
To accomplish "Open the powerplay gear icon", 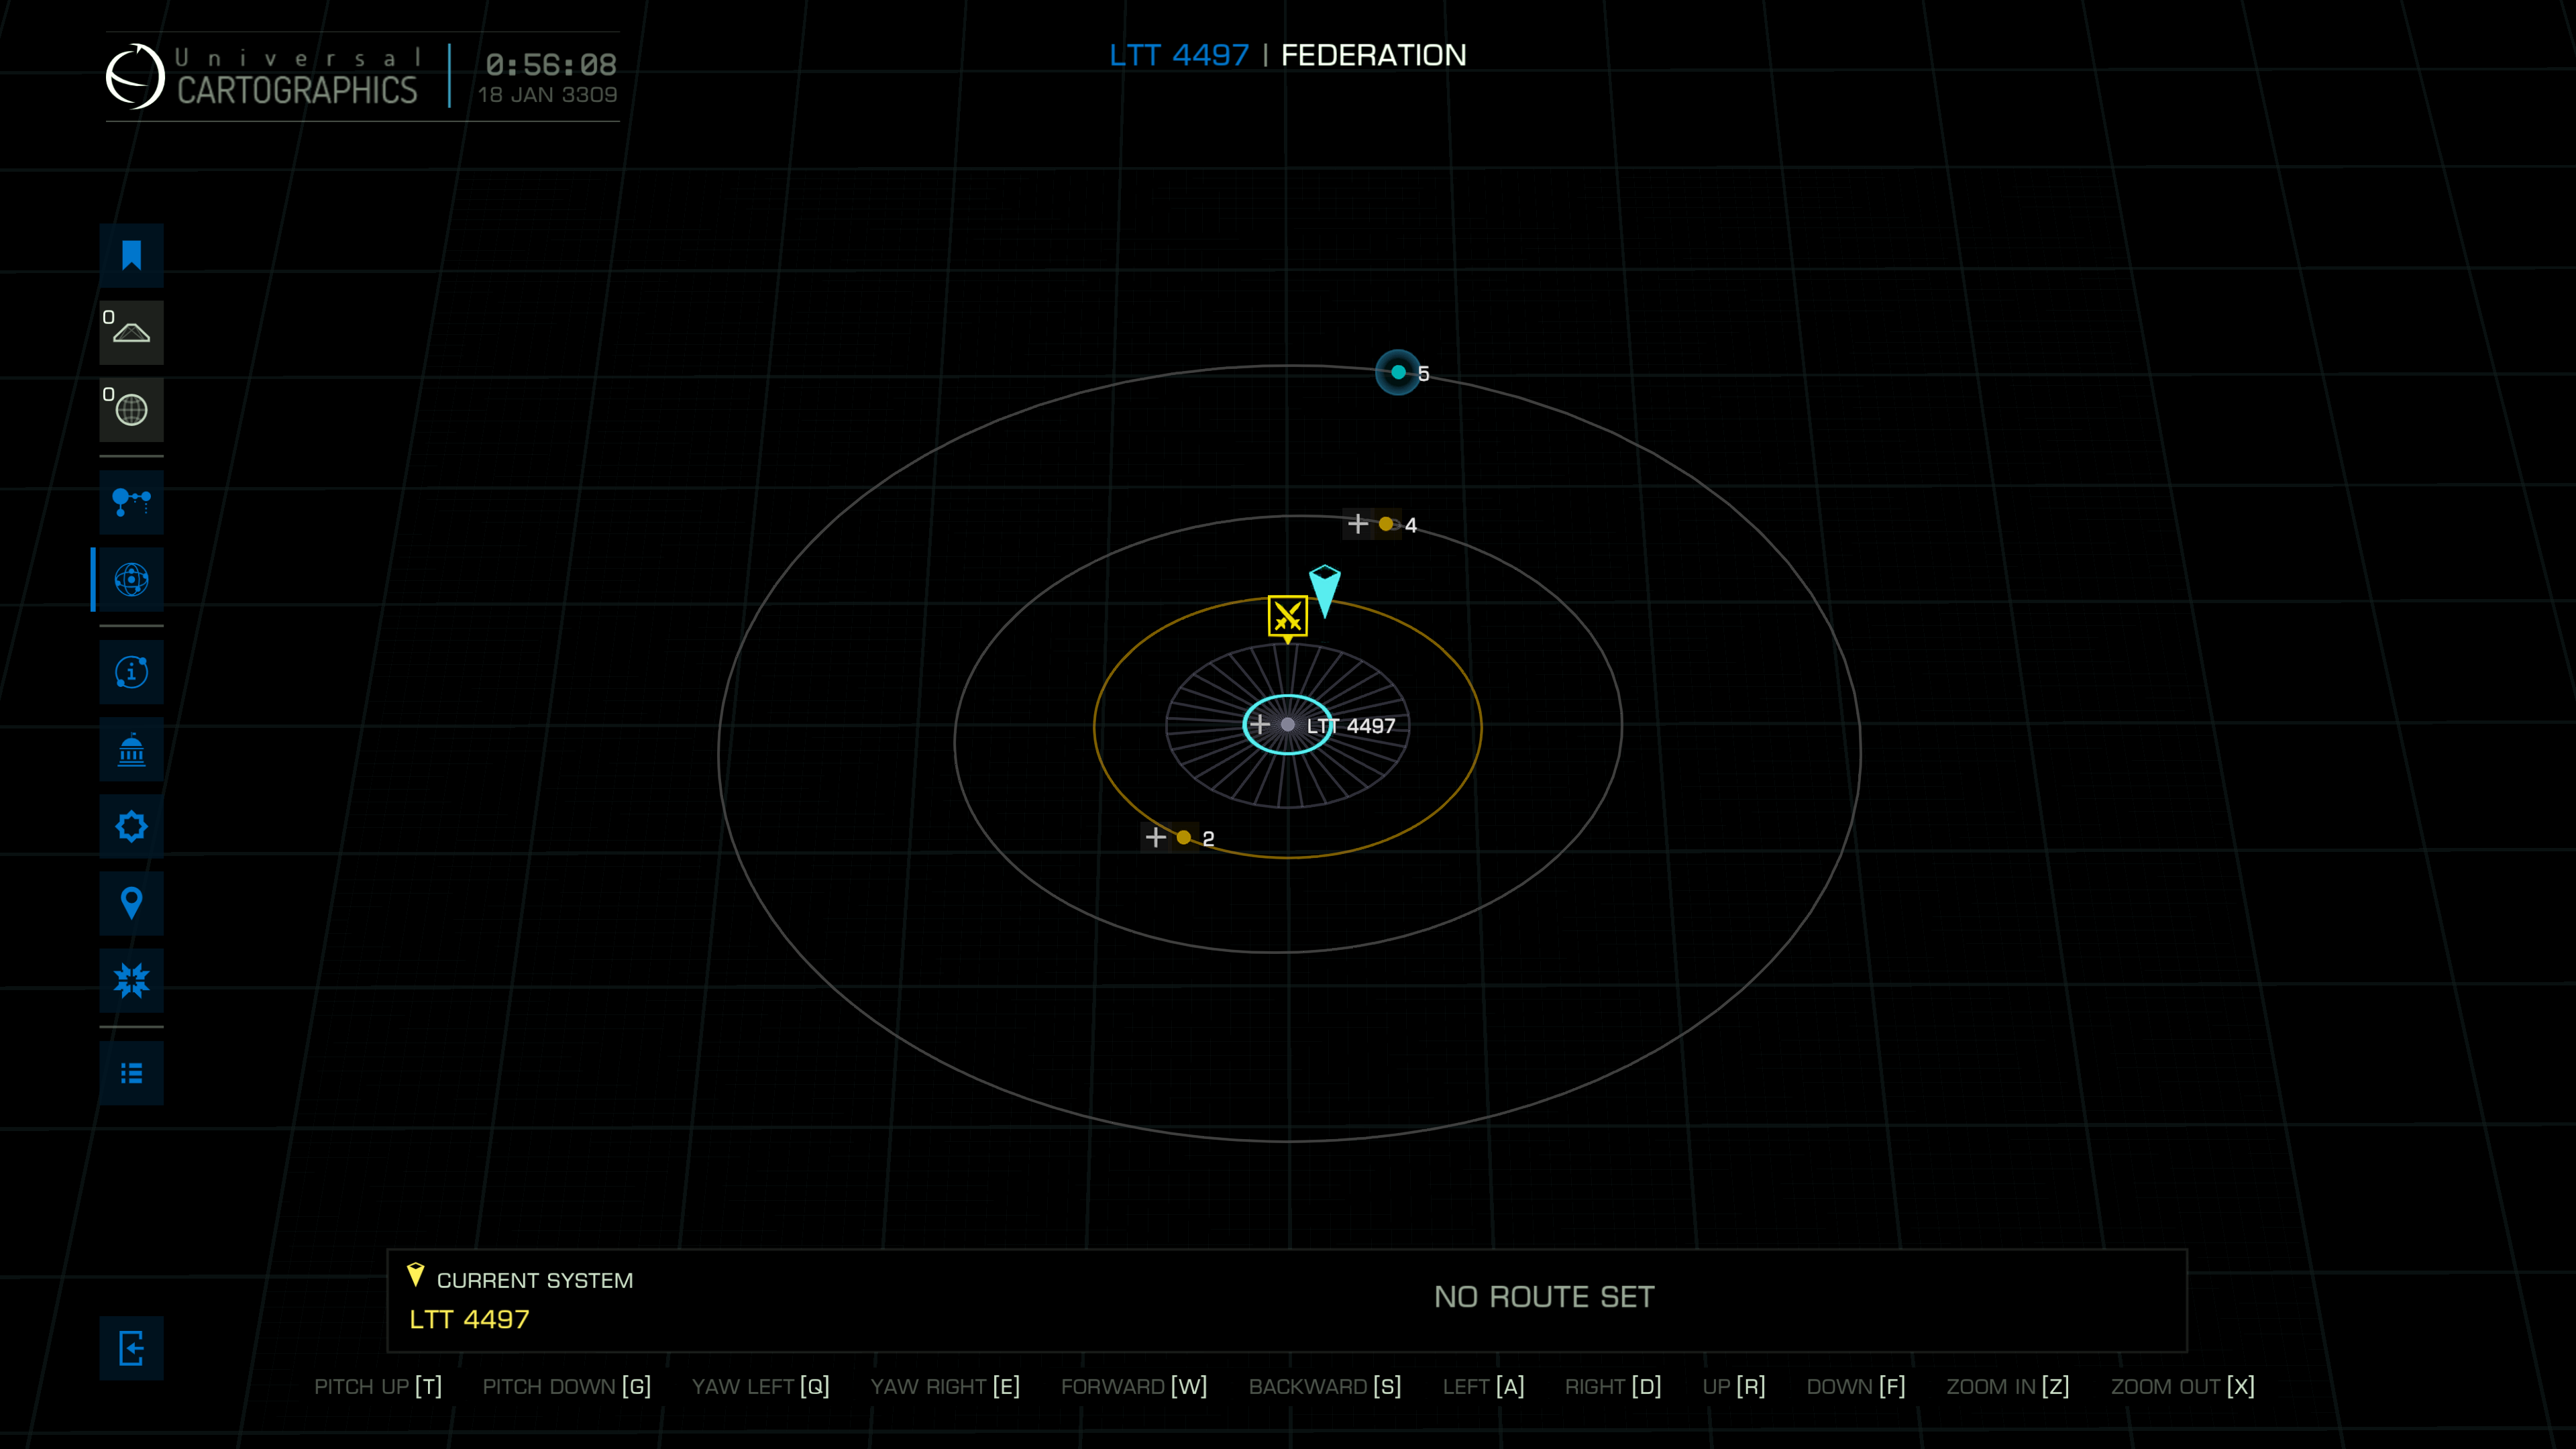I will click(x=131, y=826).
